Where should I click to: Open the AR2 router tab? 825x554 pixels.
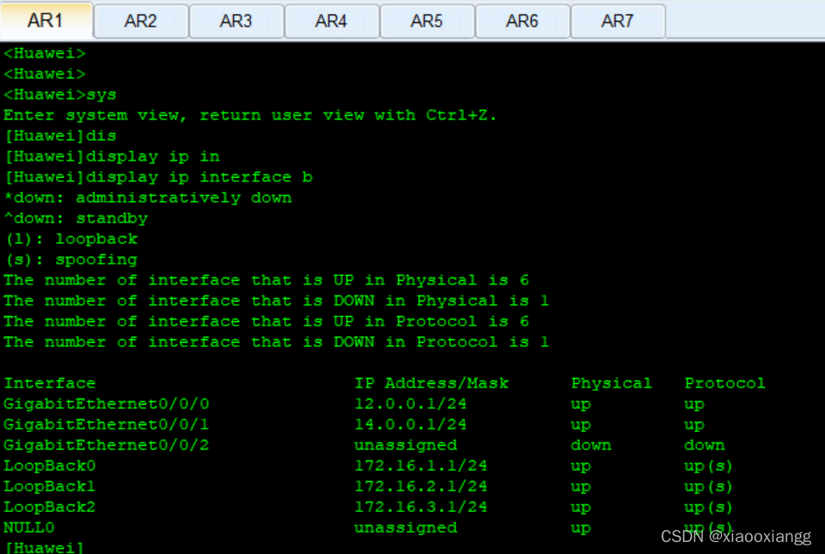141,21
